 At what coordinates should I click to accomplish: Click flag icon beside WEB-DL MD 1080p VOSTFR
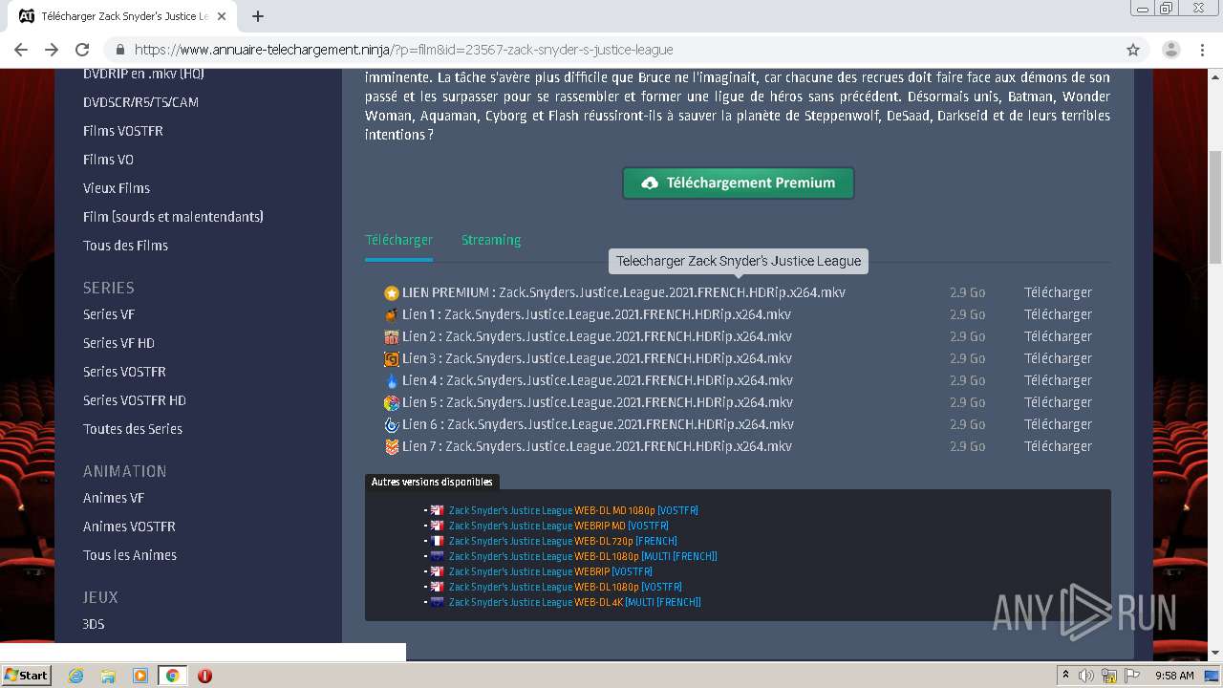coord(437,510)
